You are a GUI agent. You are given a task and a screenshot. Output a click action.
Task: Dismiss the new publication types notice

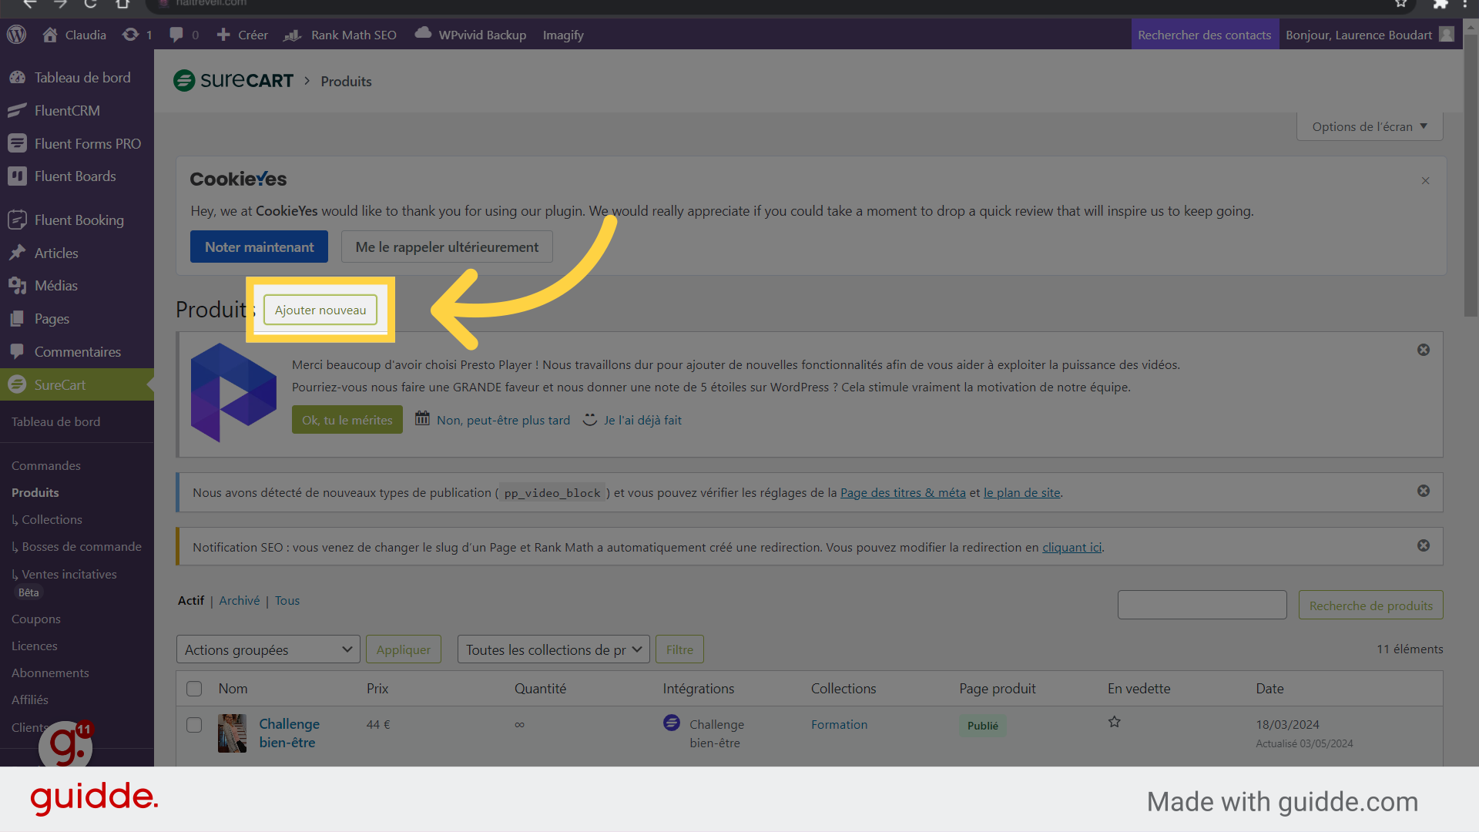[x=1424, y=491]
